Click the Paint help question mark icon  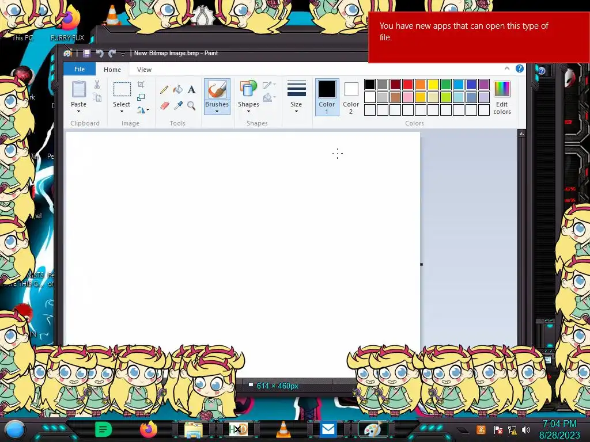point(520,68)
